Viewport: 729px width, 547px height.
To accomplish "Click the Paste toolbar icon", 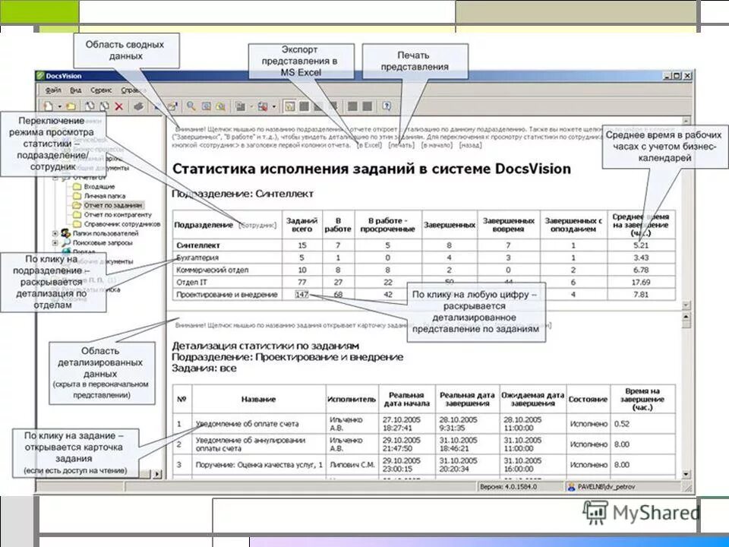I will (x=105, y=106).
